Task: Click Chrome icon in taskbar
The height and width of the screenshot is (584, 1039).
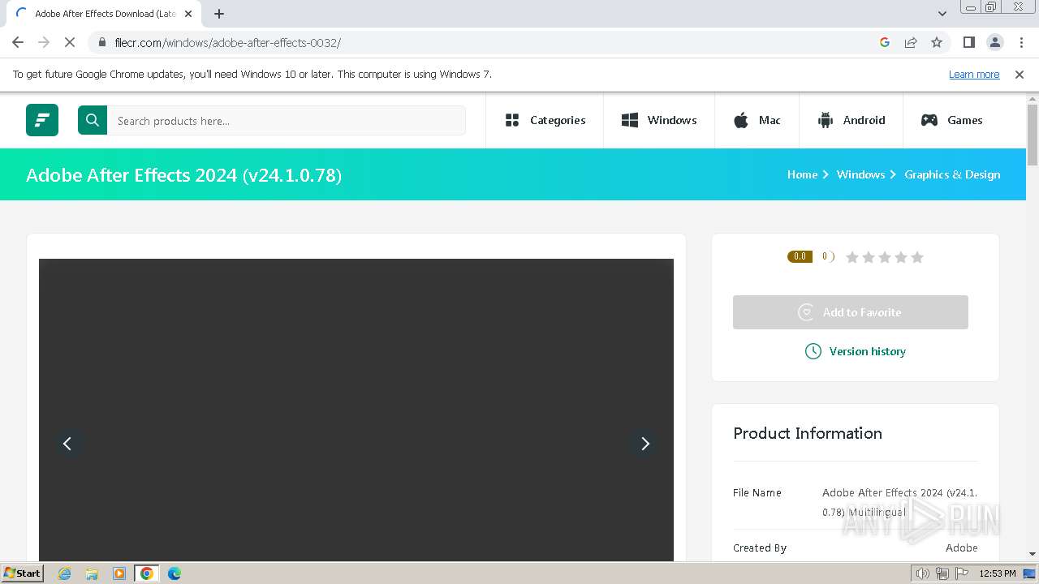Action: point(147,573)
